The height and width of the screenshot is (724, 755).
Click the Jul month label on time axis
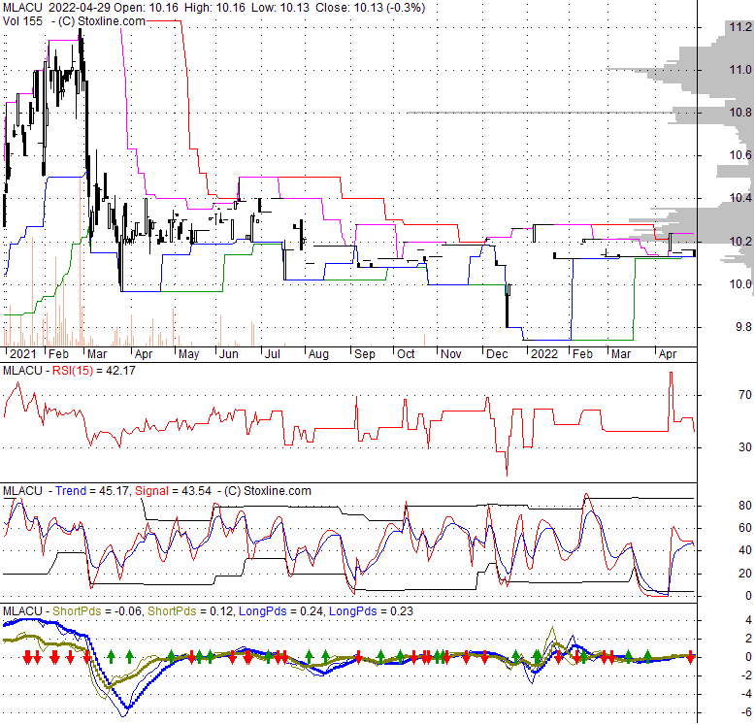[x=273, y=354]
